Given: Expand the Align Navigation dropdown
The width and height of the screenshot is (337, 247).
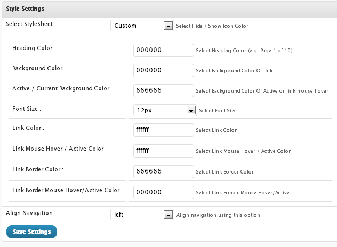Looking at the screenshot, I should click(x=142, y=215).
